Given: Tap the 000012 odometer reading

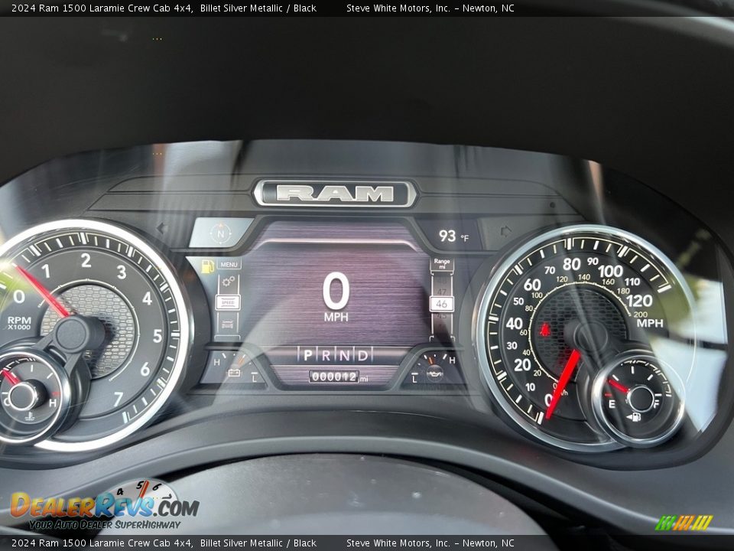Looking at the screenshot, I should coord(334,377).
